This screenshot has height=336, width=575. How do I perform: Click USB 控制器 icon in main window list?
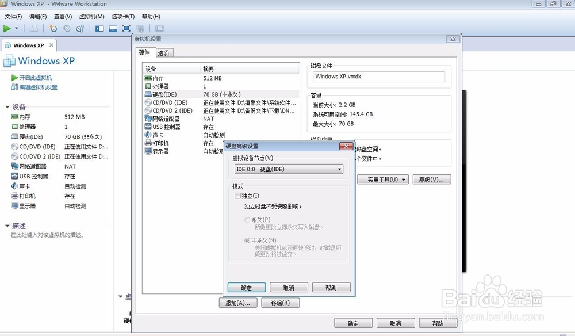[15, 176]
